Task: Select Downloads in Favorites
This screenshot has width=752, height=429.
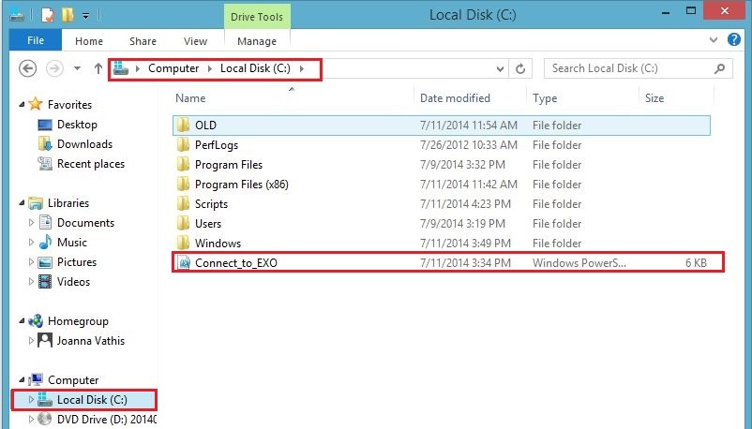Action: pos(84,144)
